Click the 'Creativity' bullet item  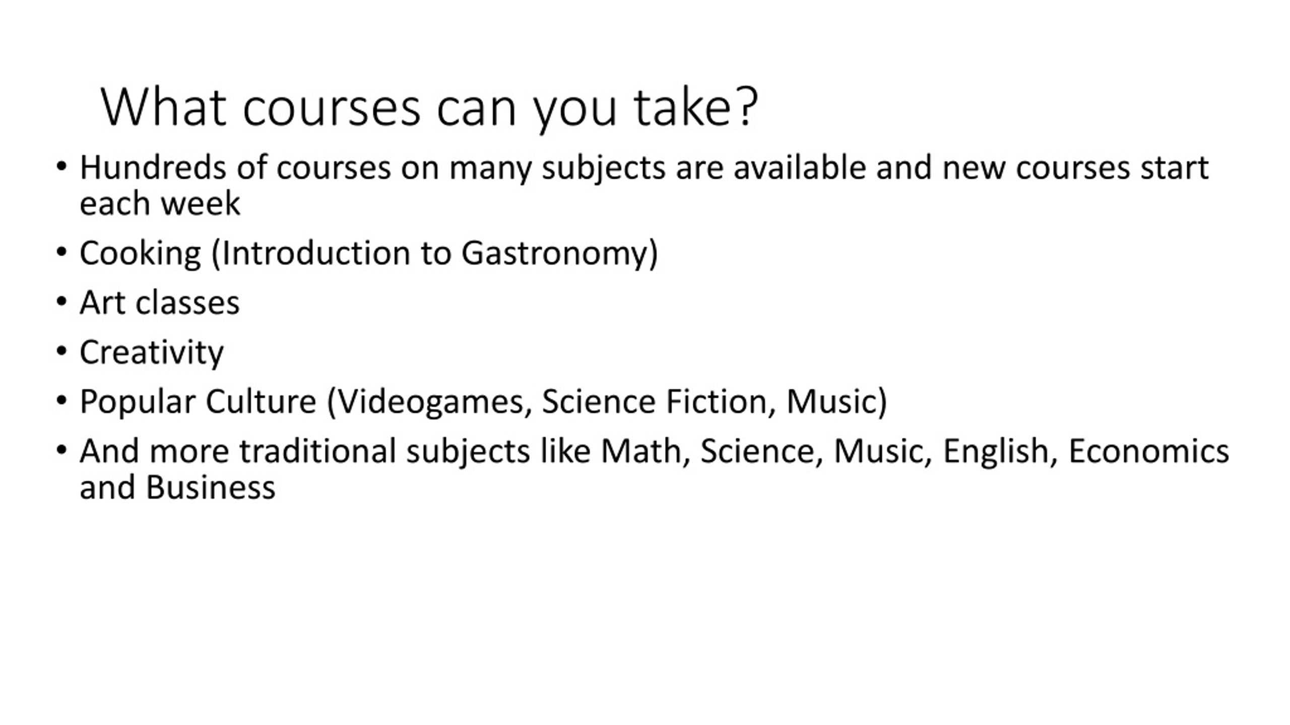(x=152, y=352)
